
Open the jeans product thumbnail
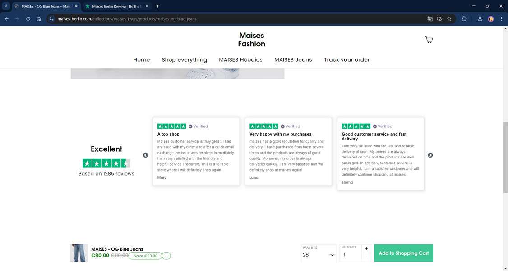coord(79,253)
